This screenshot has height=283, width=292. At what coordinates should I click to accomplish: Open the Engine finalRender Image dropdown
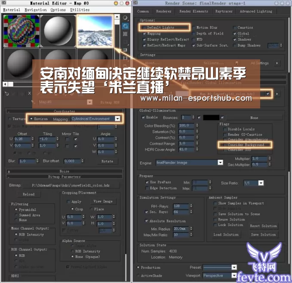[x=220, y=163]
